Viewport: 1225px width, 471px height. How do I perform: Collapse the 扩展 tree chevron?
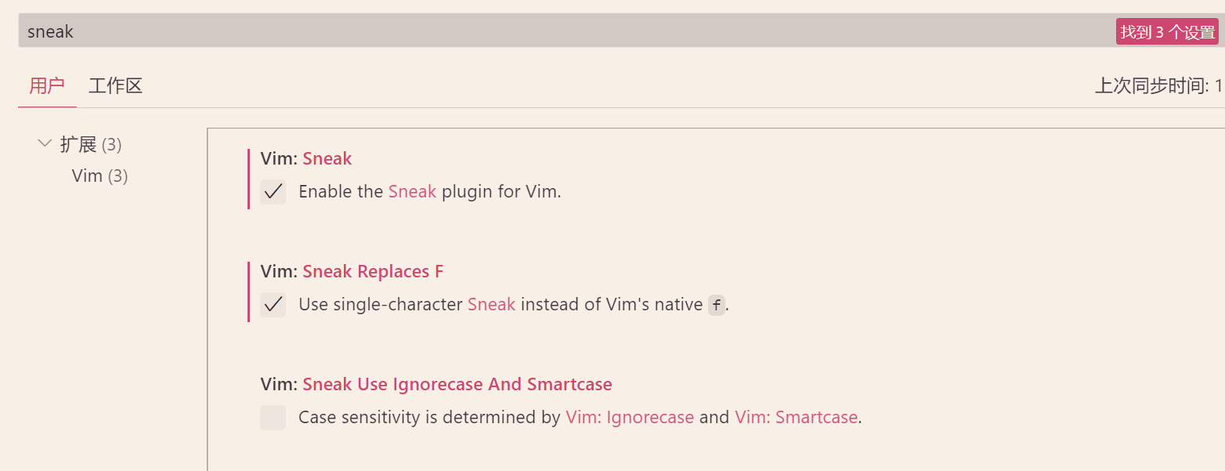45,143
